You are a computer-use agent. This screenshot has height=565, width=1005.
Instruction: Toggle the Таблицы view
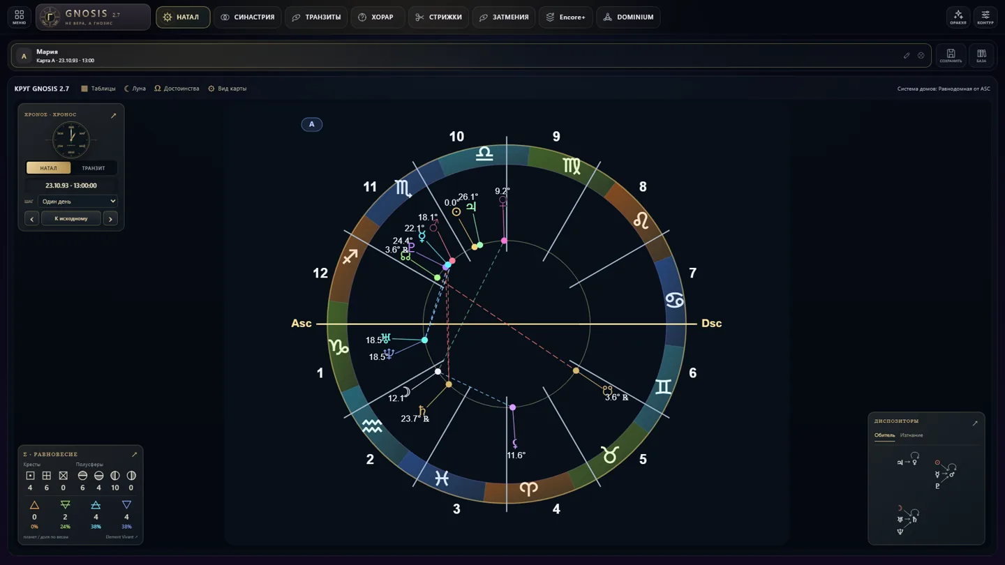98,89
